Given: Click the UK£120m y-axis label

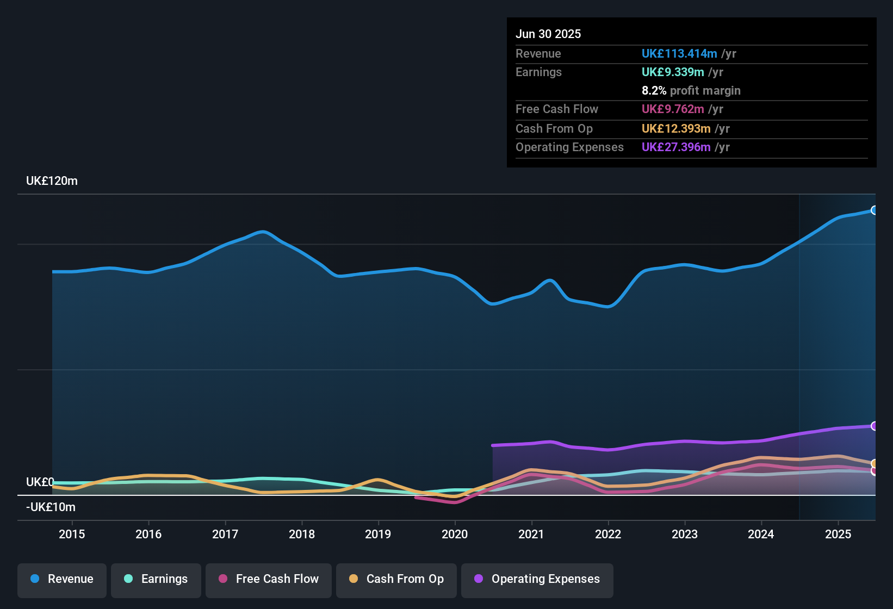Looking at the screenshot, I should [52, 181].
